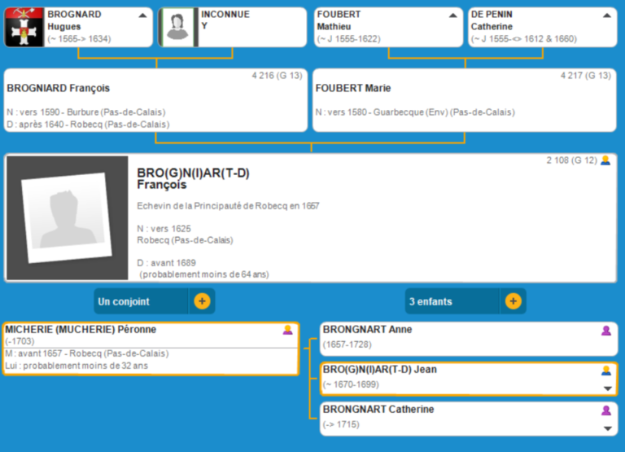Click purple person icon on MICHERIE Péronne card

click(x=287, y=330)
